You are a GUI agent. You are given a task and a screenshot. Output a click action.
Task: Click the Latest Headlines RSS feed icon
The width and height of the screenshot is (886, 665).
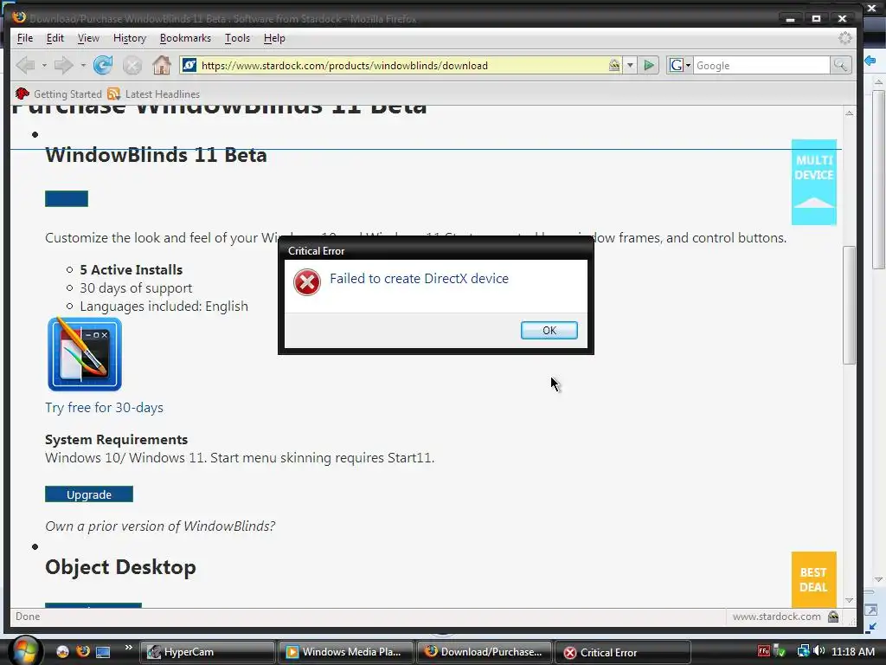(114, 94)
